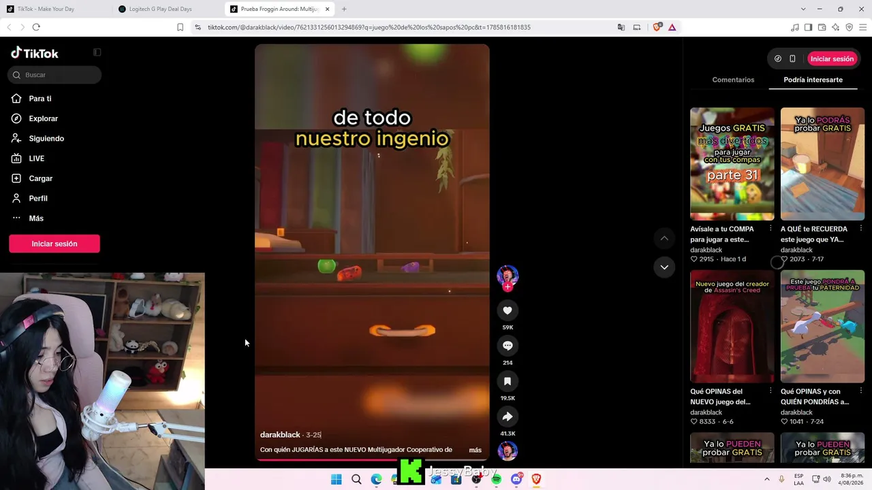
Task: Click the browser address bar URL
Action: click(369, 27)
